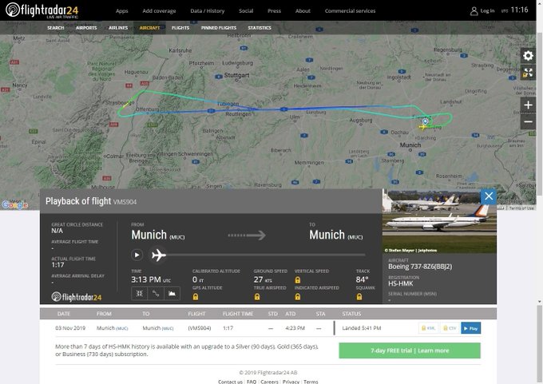Toggle fullscreen map view icon
543x384 pixels.
point(528,73)
